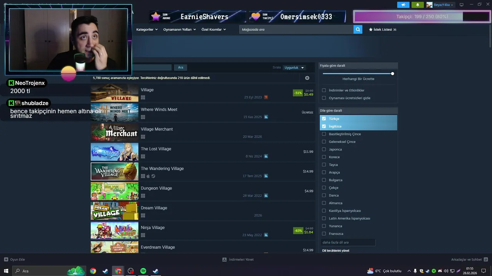The width and height of the screenshot is (492, 276).
Task: Open the Oynamanın Yolları menu
Action: click(180, 30)
